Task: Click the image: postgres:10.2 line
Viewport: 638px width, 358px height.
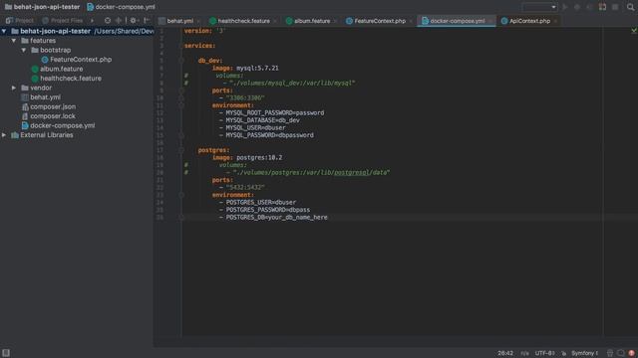Action: 246,157
